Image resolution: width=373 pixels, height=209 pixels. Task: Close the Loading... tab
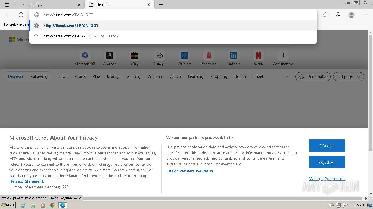(x=79, y=5)
